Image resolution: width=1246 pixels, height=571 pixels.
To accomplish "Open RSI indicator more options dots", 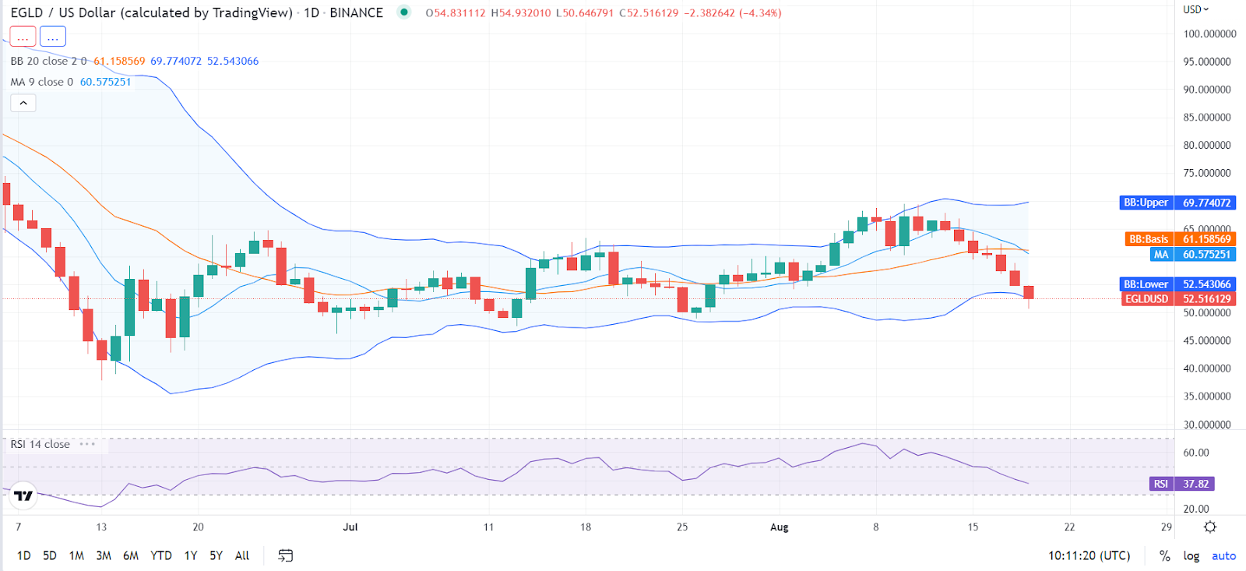I will click(x=87, y=444).
